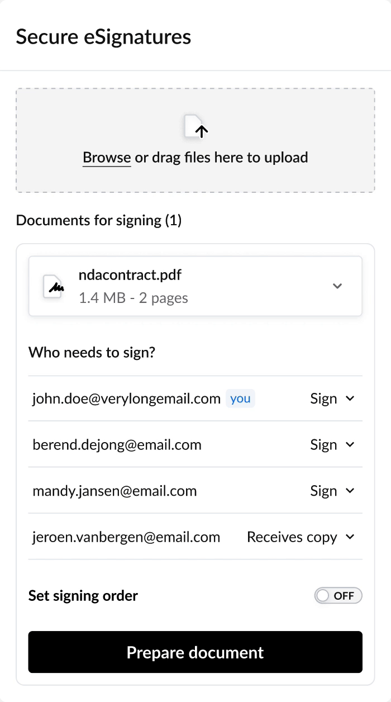Open the Browse file link
This screenshot has width=391, height=702.
pos(107,158)
